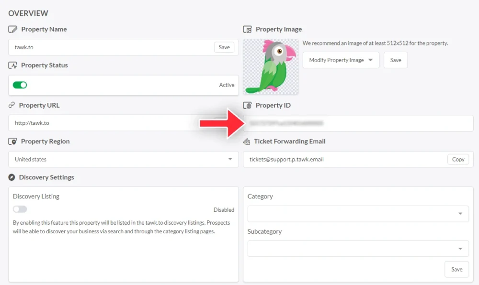
Task: Save the category settings
Action: point(456,269)
